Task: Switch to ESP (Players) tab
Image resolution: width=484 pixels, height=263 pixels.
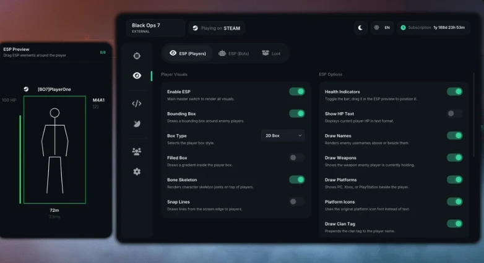Action: click(x=188, y=53)
